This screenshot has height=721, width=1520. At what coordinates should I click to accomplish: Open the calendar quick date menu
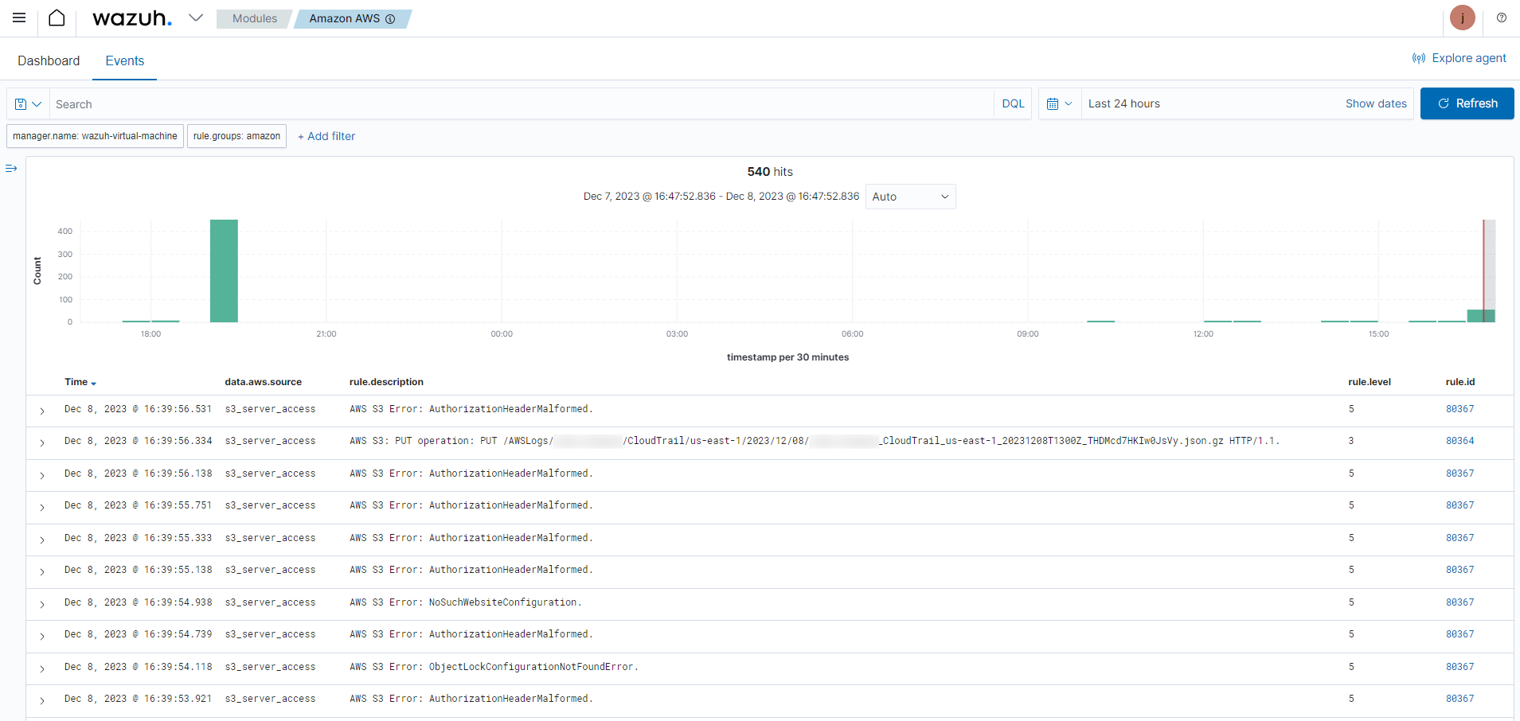1059,104
